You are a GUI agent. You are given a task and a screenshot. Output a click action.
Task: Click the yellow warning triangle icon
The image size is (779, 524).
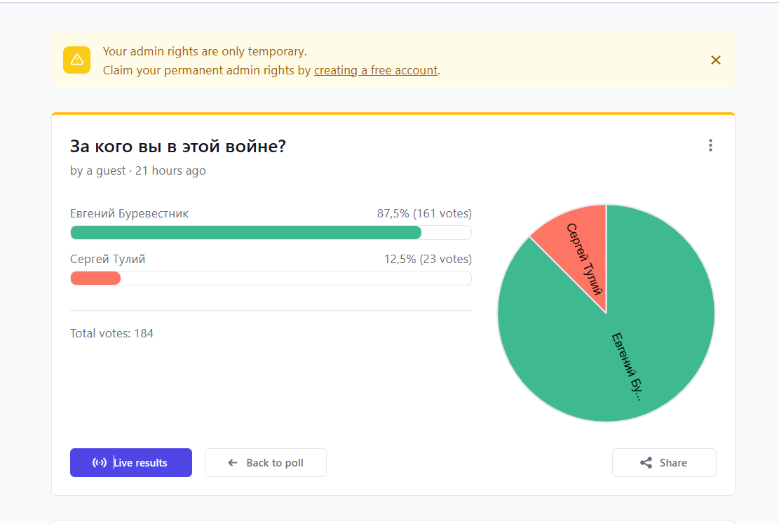pyautogui.click(x=77, y=60)
